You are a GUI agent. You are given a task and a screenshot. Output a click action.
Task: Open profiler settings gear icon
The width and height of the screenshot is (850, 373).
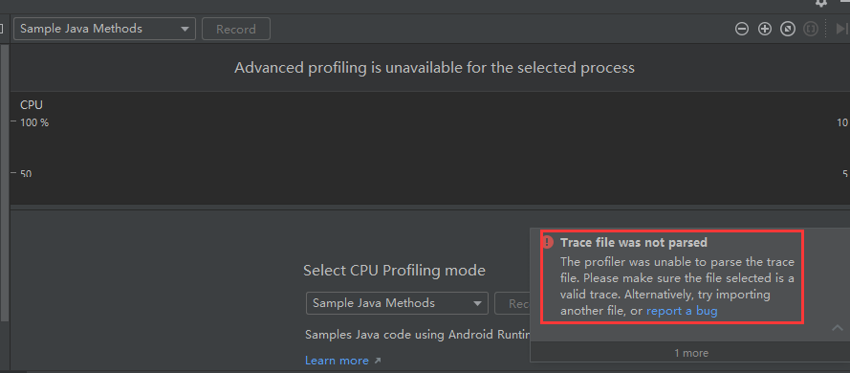pyautogui.click(x=822, y=3)
